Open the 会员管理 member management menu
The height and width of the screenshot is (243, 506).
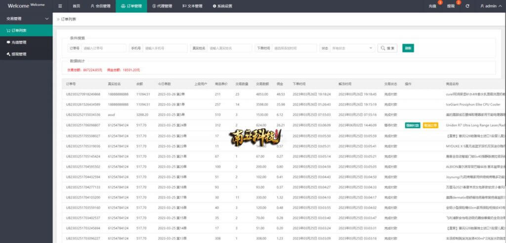tap(100, 6)
